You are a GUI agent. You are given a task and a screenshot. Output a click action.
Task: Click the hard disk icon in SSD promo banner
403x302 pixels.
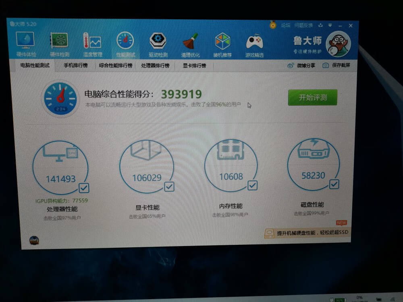(269, 234)
